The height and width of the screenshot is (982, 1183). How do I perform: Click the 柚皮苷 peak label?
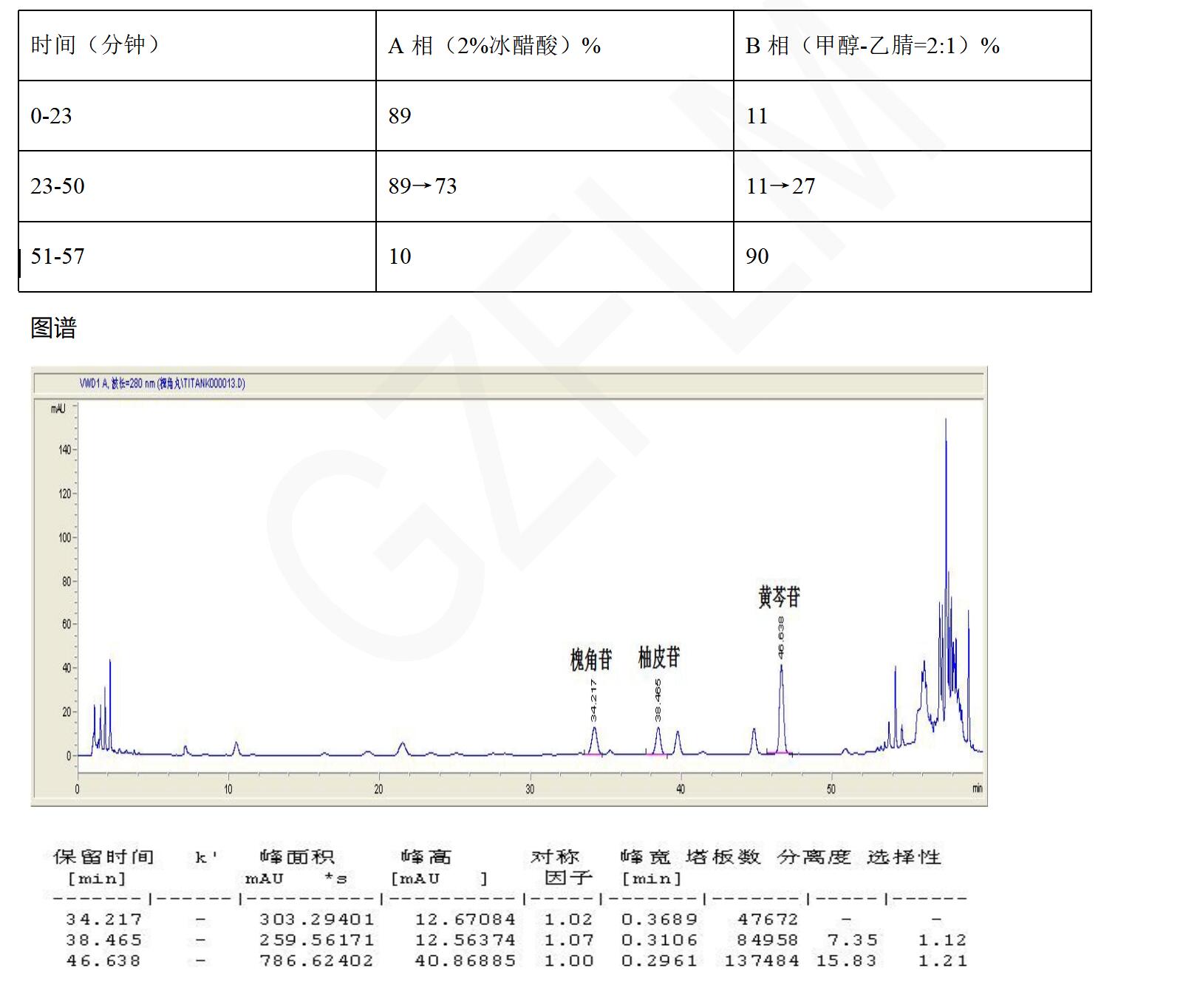pos(659,656)
